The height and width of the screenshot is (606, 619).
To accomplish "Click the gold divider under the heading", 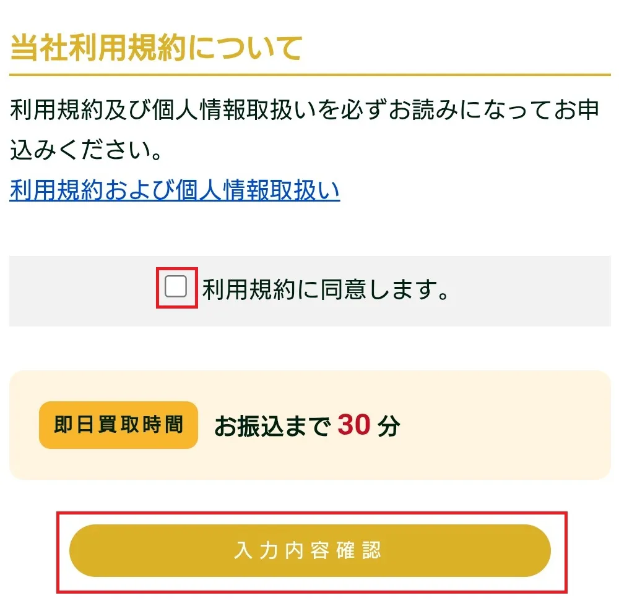I will pos(309,75).
